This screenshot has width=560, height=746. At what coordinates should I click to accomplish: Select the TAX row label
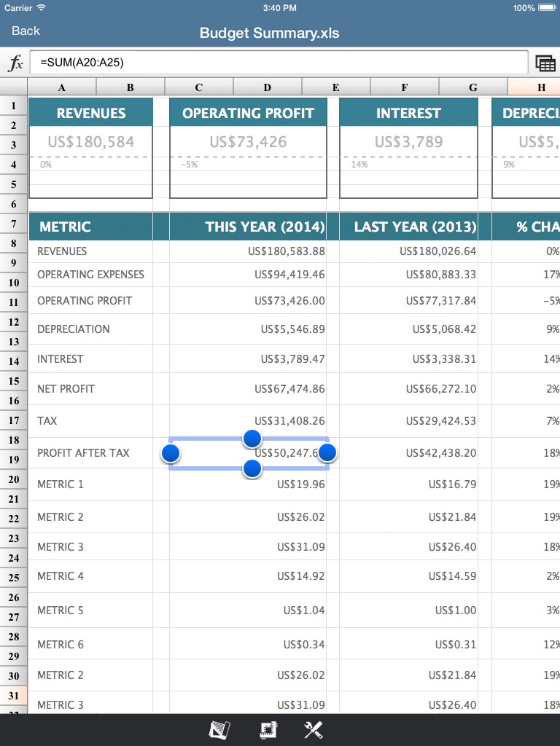tap(47, 420)
